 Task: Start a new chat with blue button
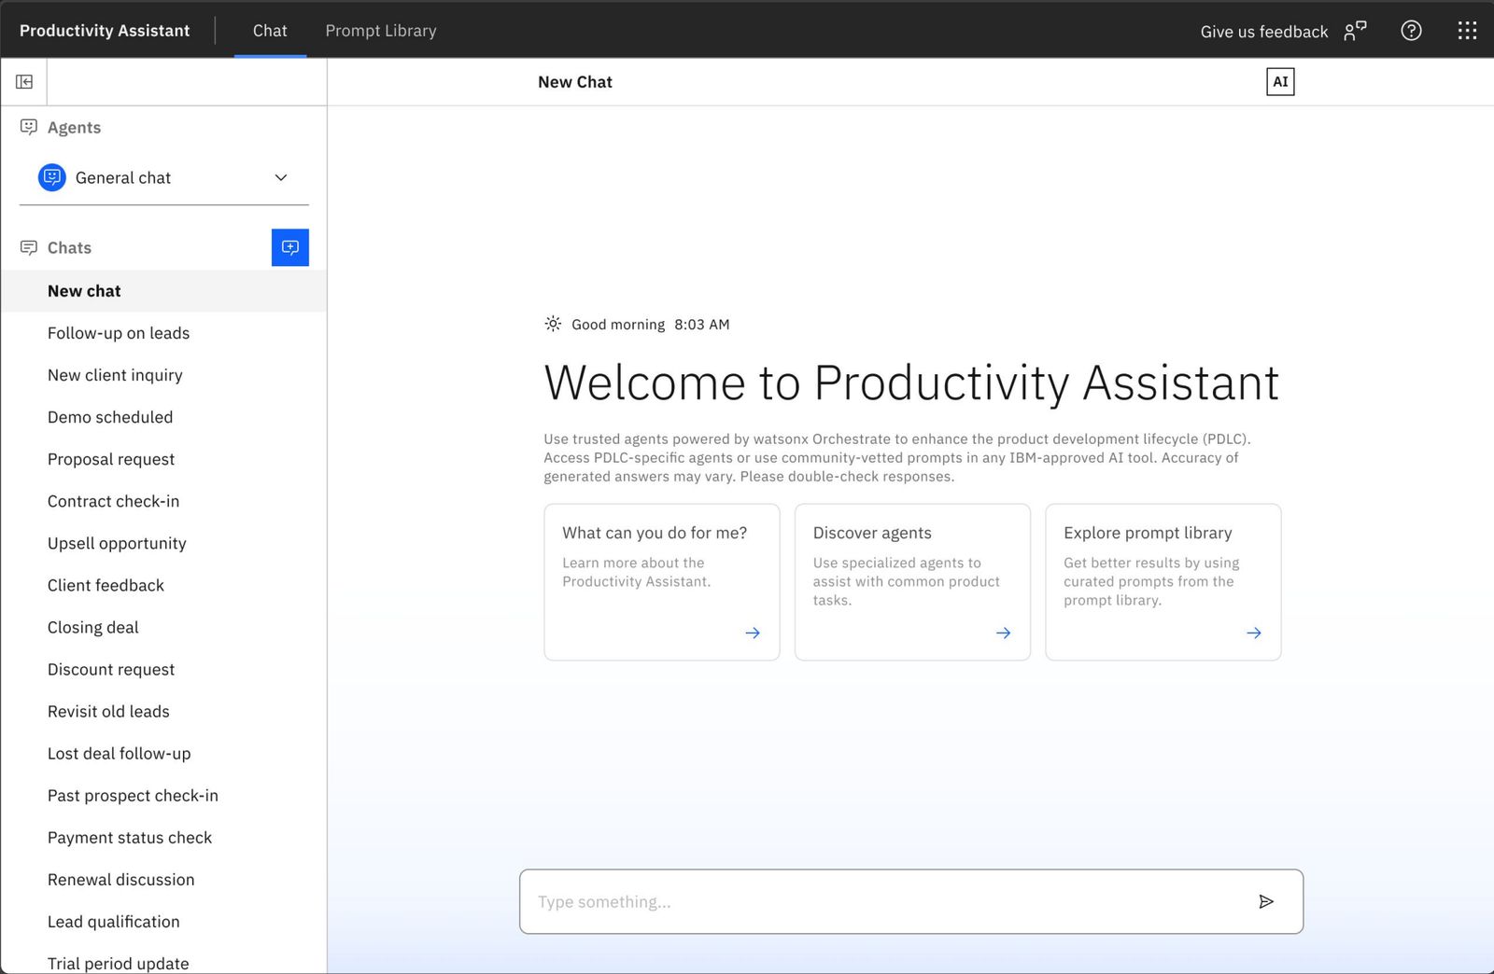click(x=290, y=247)
